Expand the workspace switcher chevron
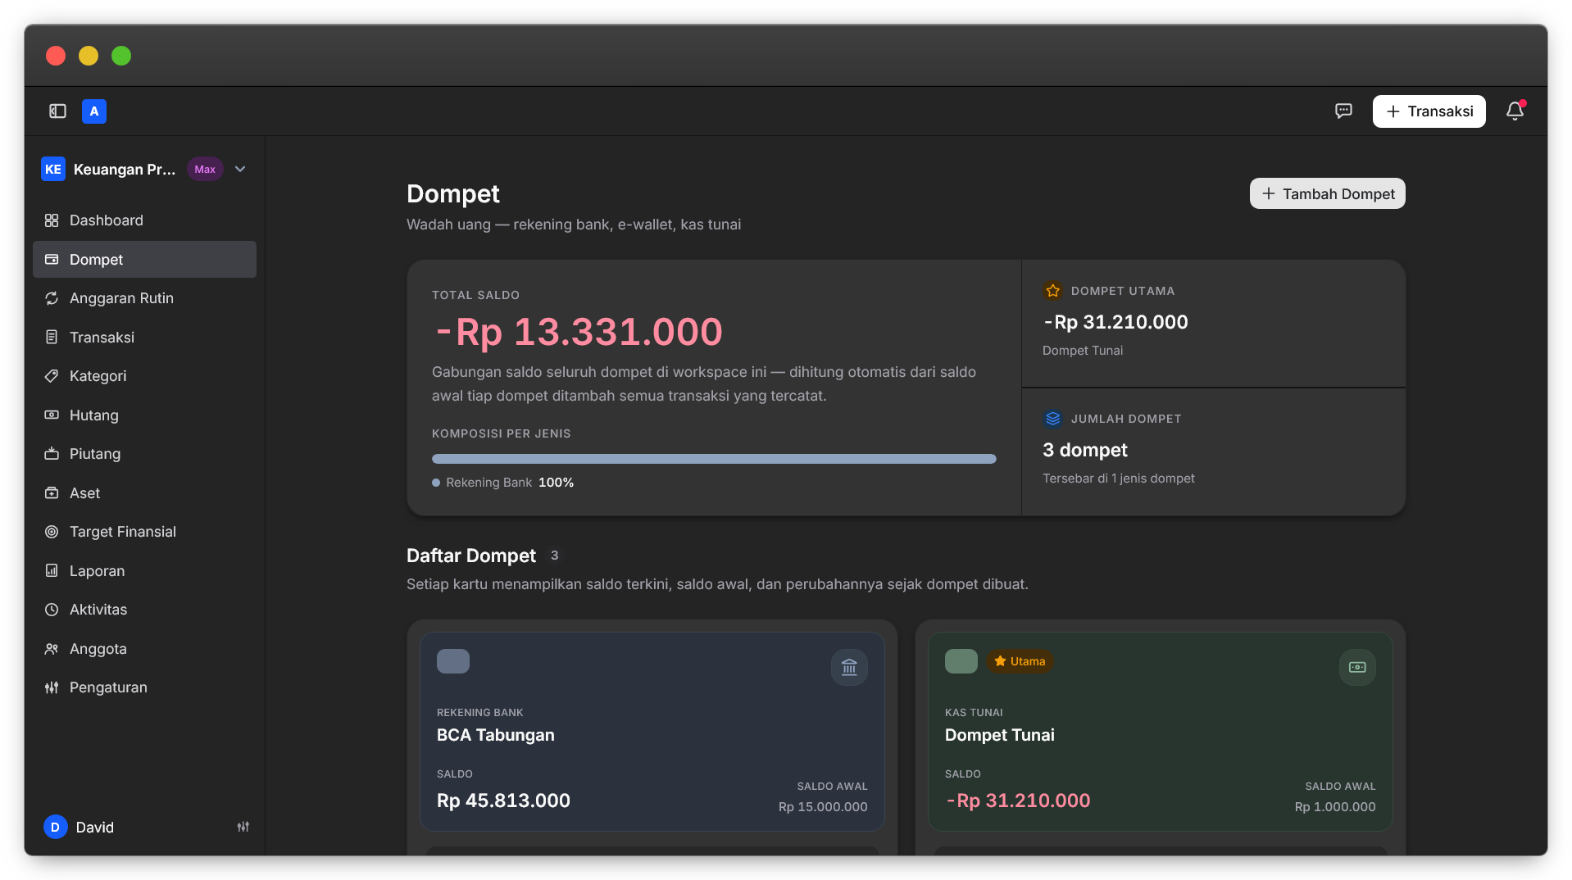Screen dimensions: 1572x880 240,170
